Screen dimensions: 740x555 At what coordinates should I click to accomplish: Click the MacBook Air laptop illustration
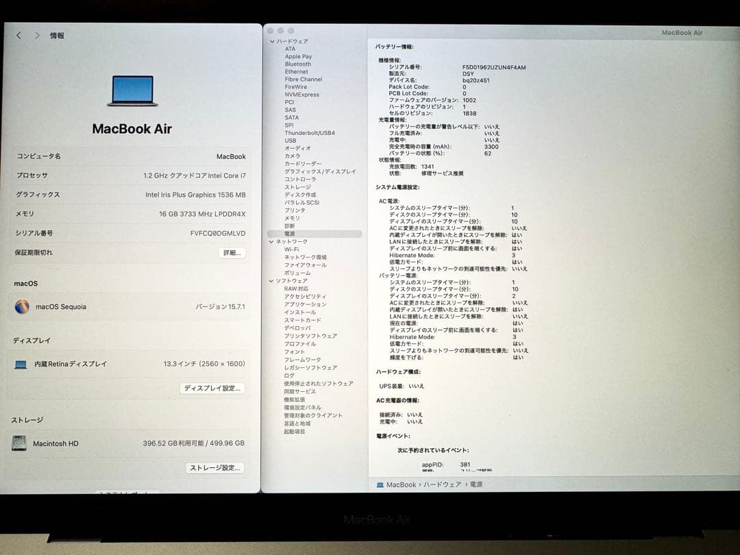130,90
